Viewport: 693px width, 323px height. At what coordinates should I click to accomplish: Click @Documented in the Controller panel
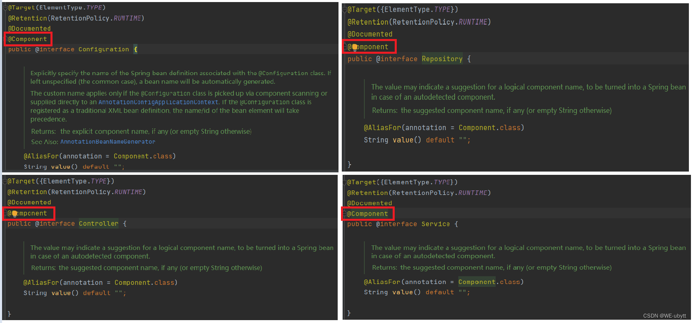coord(29,202)
